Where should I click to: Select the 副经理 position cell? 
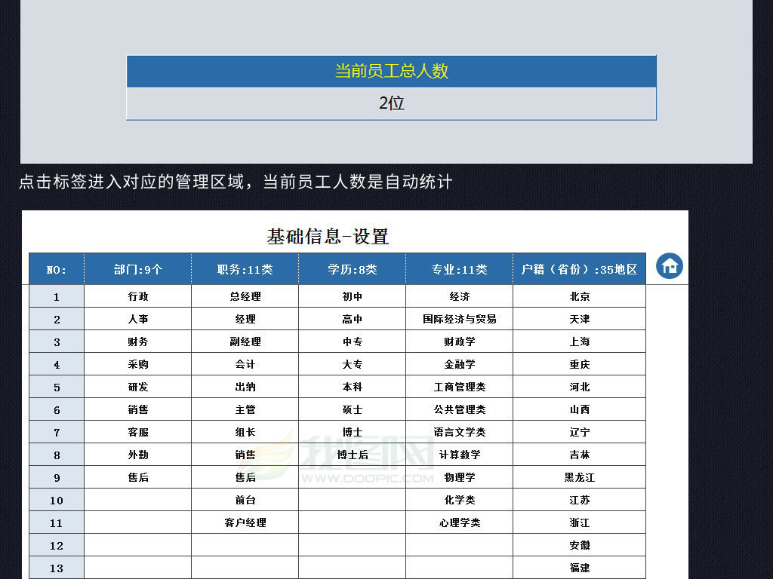click(x=245, y=342)
